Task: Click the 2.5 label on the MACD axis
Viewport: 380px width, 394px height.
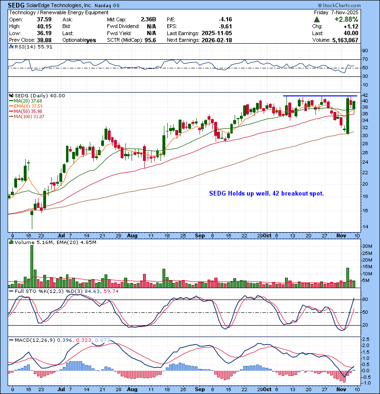Action: click(366, 339)
